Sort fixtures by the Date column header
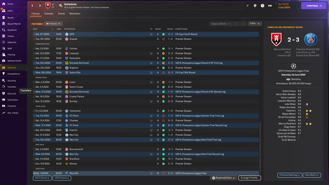The image size is (329, 185). (35, 29)
